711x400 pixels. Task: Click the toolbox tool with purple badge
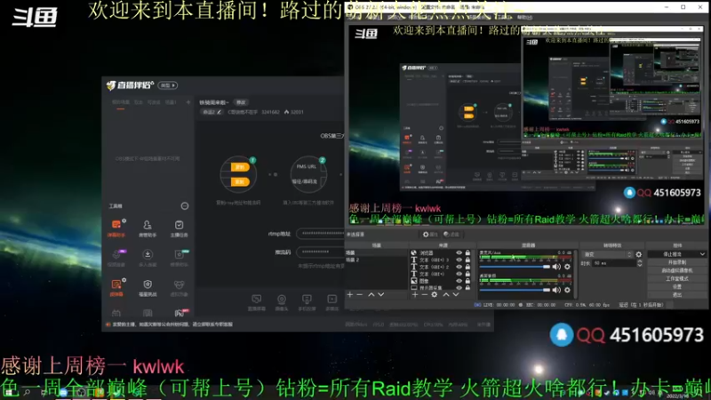click(x=116, y=257)
